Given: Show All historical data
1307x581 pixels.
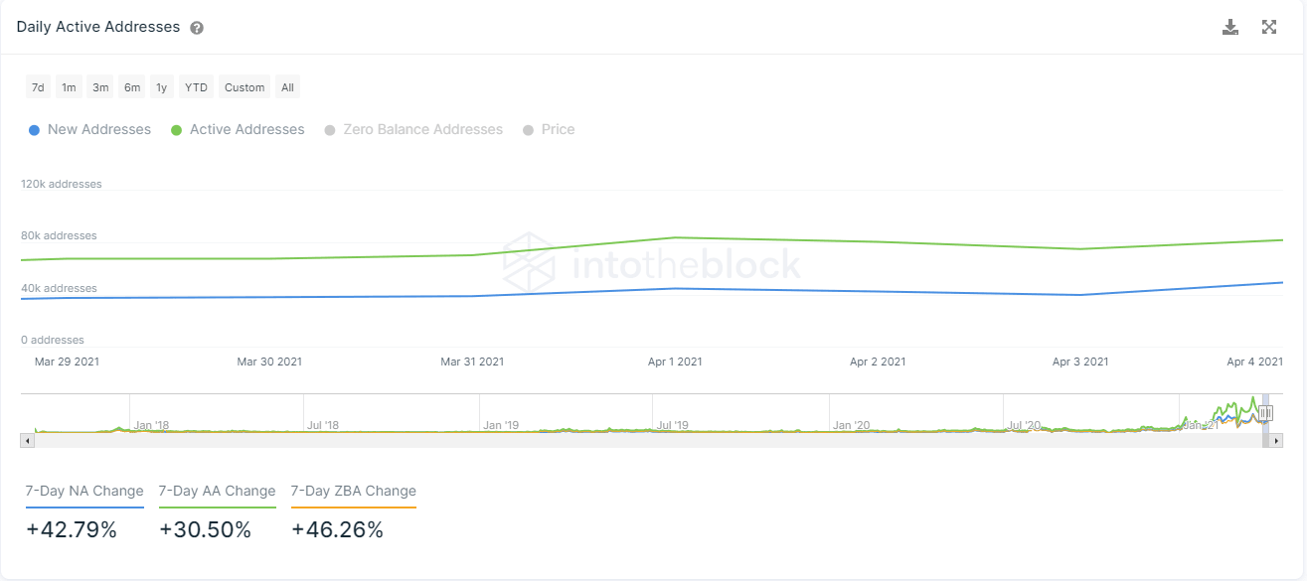Looking at the screenshot, I should click(287, 87).
